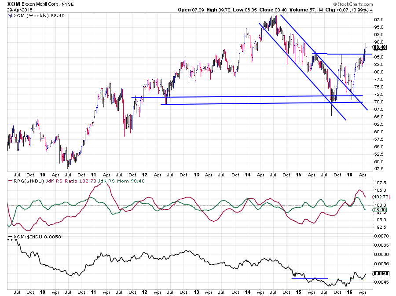Image resolution: width=396 pixels, height=296 pixels.
Task: Click the Open 87.09 value
Action: click(x=191, y=10)
